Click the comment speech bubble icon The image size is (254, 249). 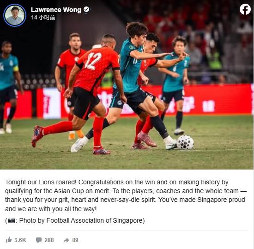pyautogui.click(x=39, y=240)
